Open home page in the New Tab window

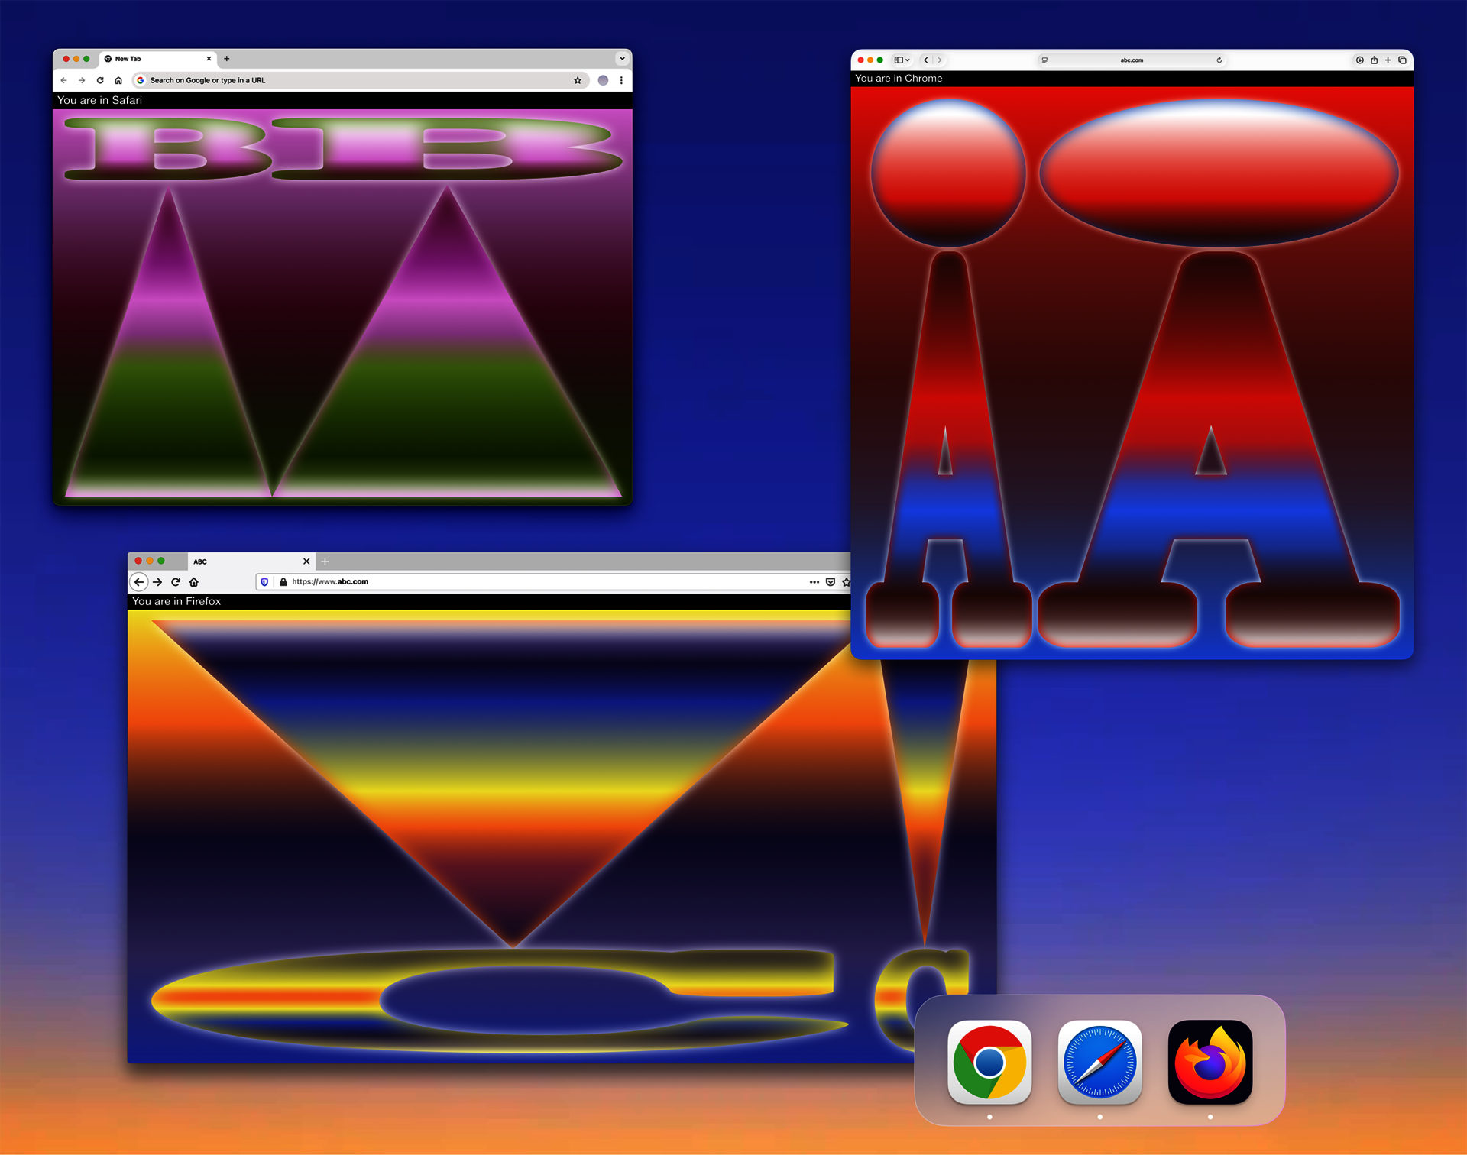click(x=118, y=80)
